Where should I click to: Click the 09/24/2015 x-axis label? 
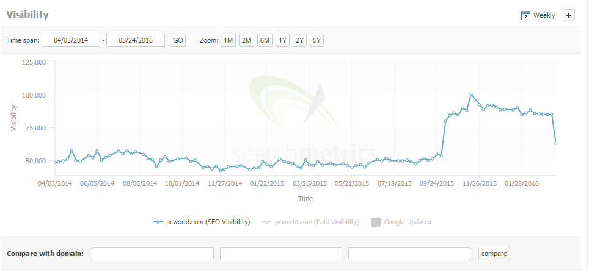pyautogui.click(x=437, y=183)
